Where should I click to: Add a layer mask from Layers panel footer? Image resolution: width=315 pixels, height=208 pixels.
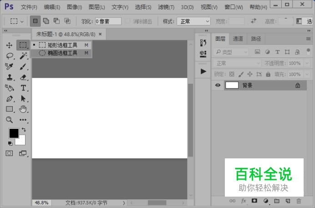pos(254,201)
